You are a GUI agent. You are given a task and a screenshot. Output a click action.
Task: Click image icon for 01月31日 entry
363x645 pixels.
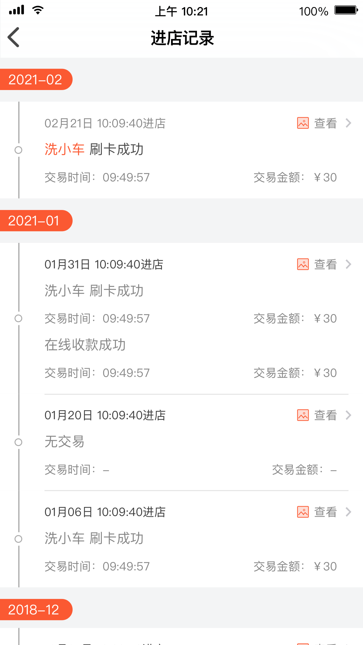point(303,264)
